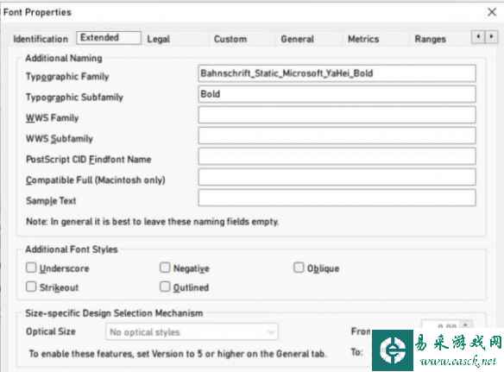Viewport: 504px width, 372px height.
Task: Click the 'set Version to 5 or higher' hint text
Action: (x=178, y=354)
